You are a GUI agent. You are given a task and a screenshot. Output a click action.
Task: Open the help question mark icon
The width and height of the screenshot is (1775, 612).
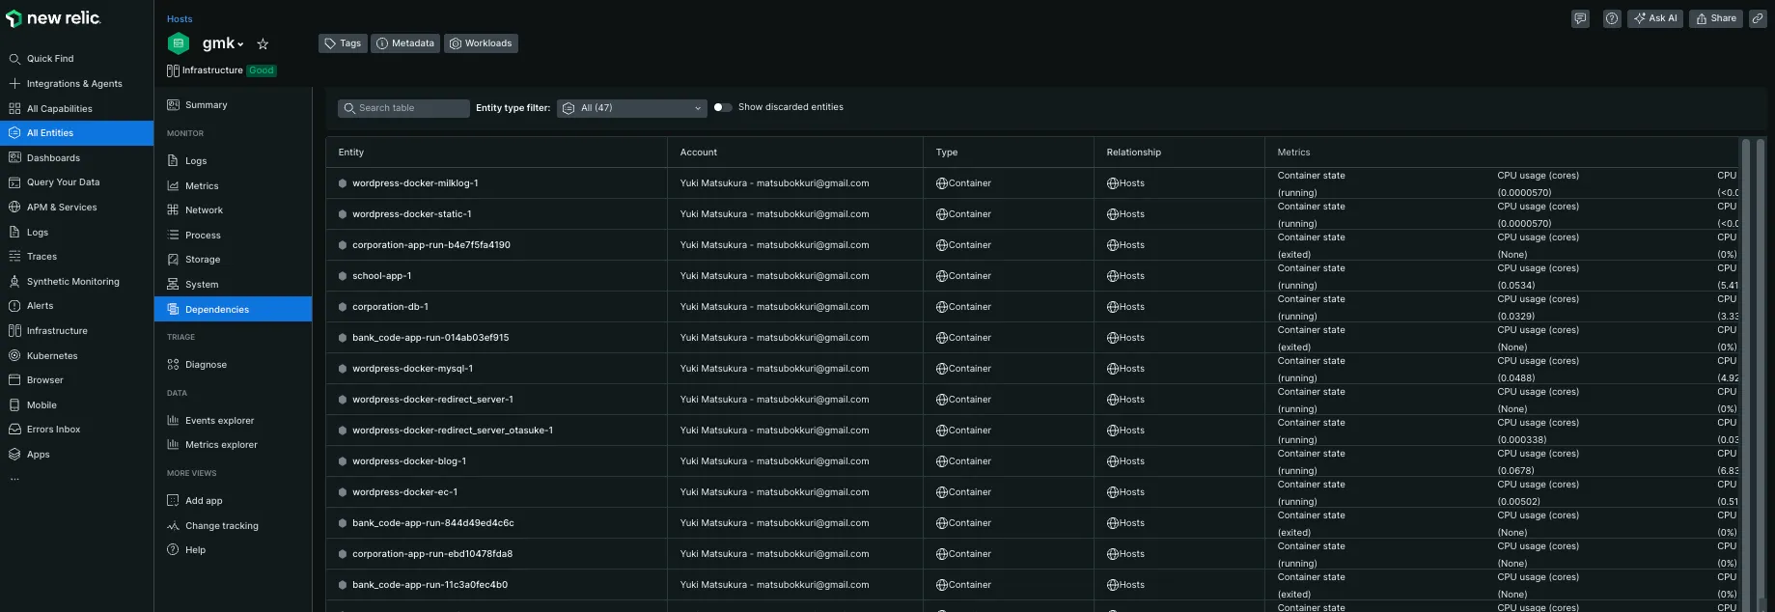tap(1611, 18)
